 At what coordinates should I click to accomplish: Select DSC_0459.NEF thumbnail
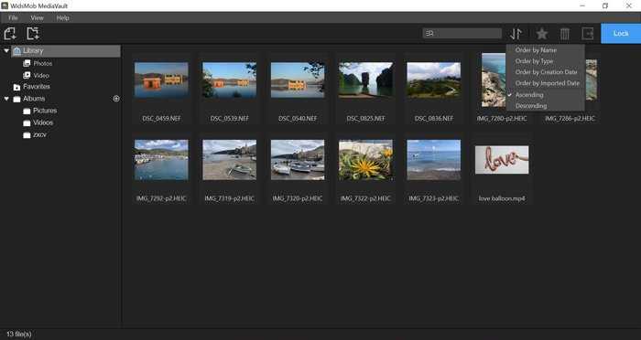161,80
